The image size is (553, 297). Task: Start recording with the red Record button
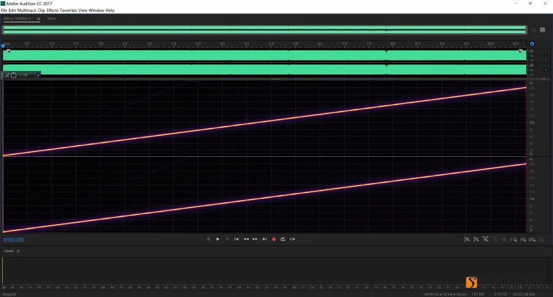tap(274, 239)
